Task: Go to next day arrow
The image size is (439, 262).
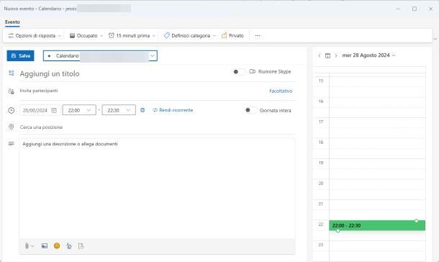Action: click(336, 55)
